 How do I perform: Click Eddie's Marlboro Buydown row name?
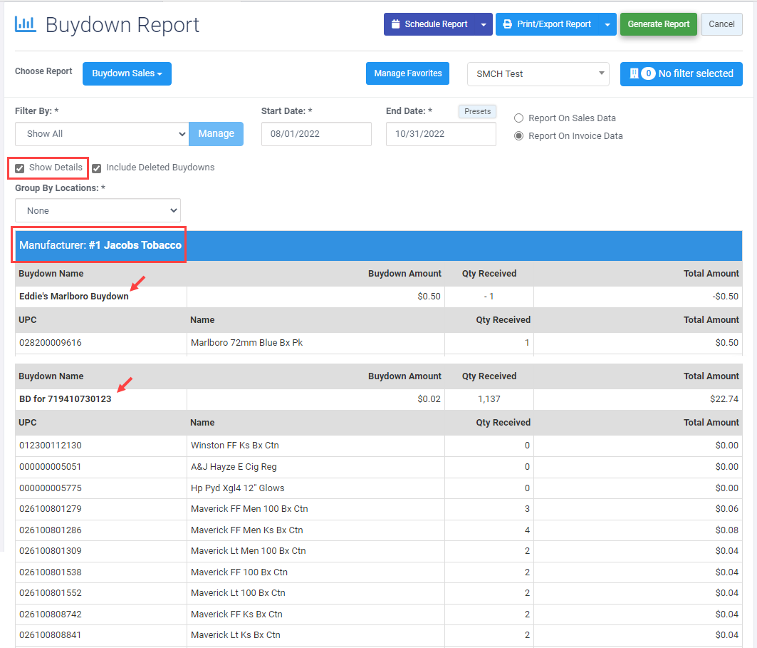pyautogui.click(x=74, y=297)
